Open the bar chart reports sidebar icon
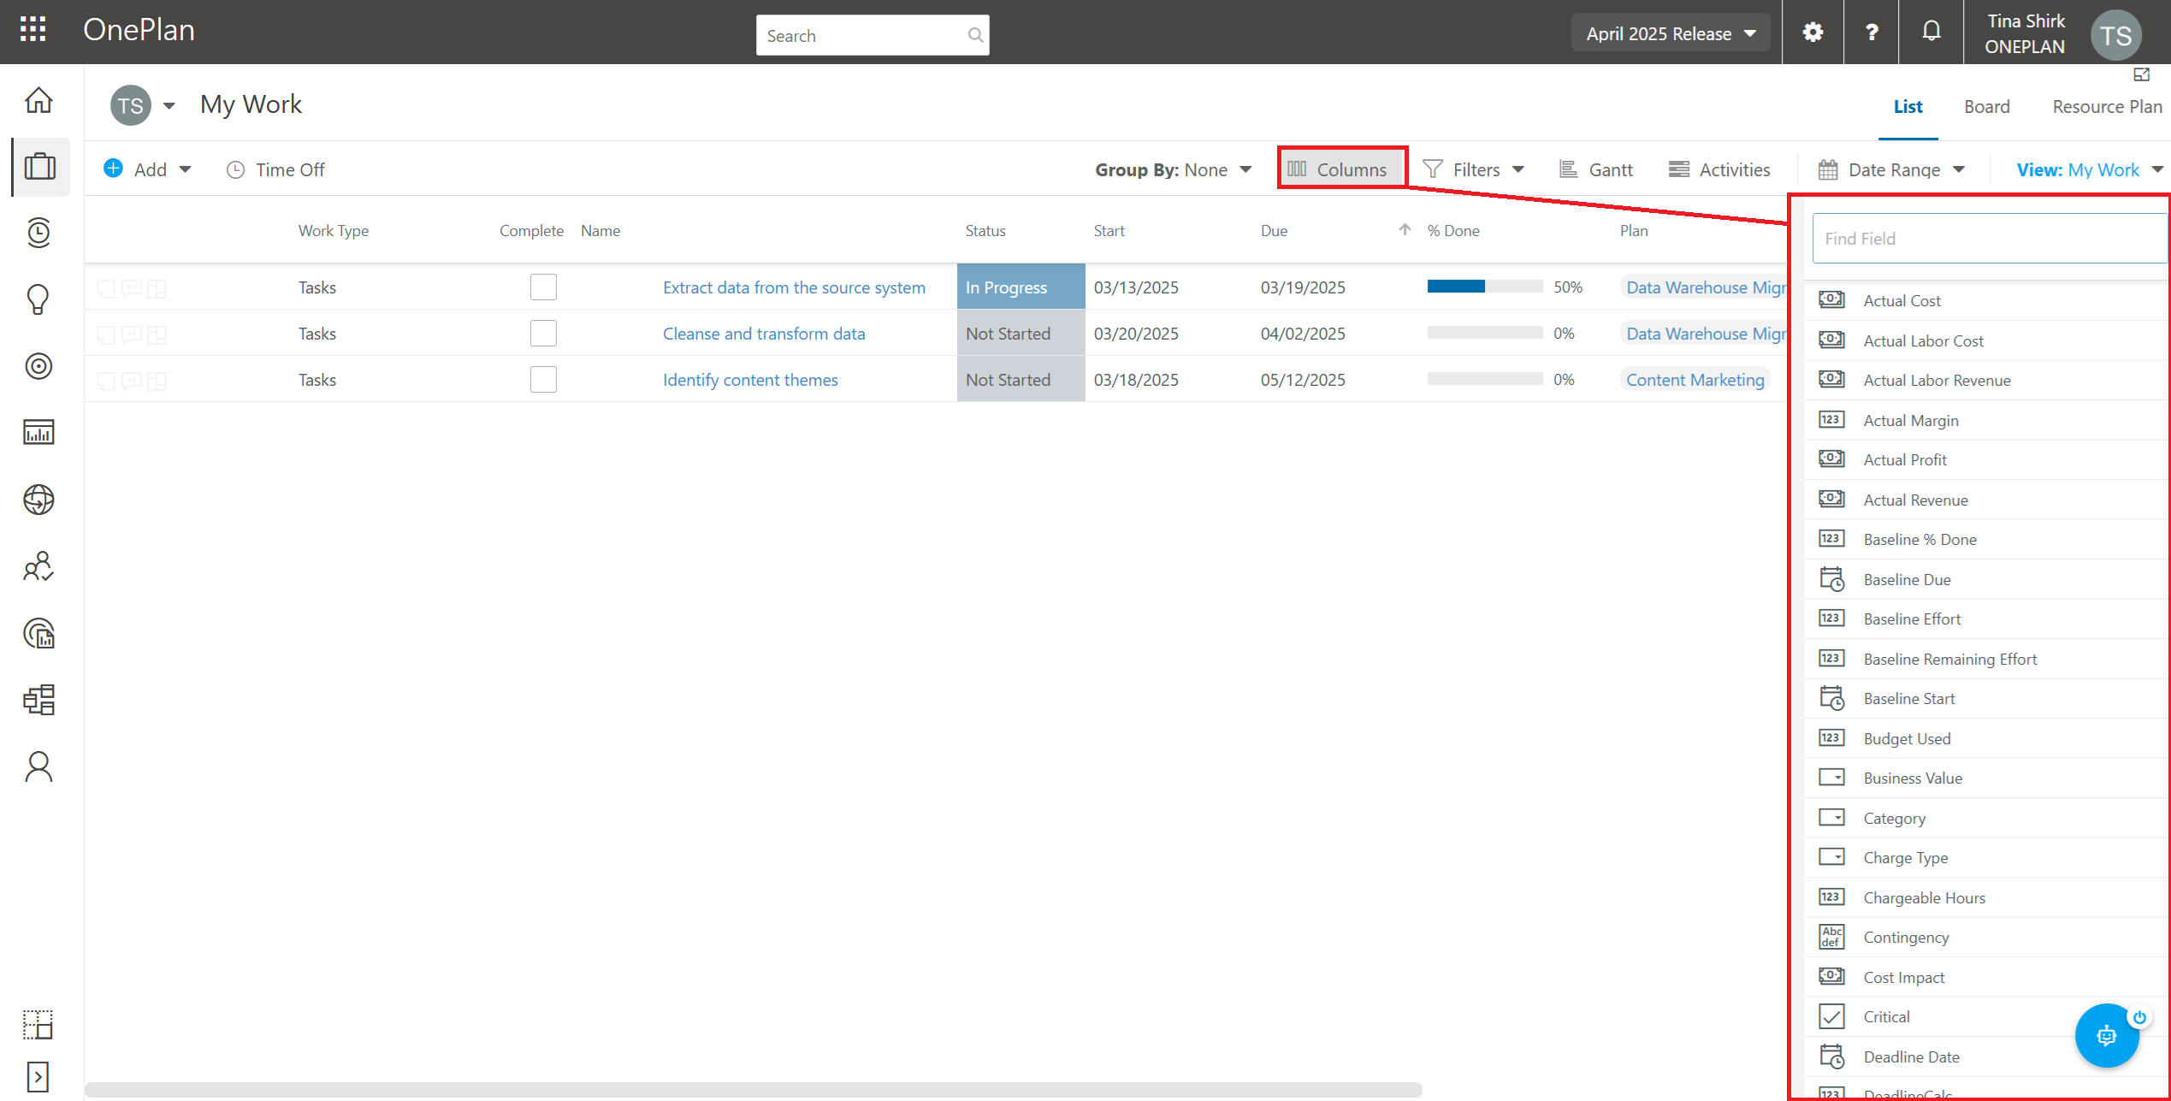The height and width of the screenshot is (1101, 2171). point(38,432)
